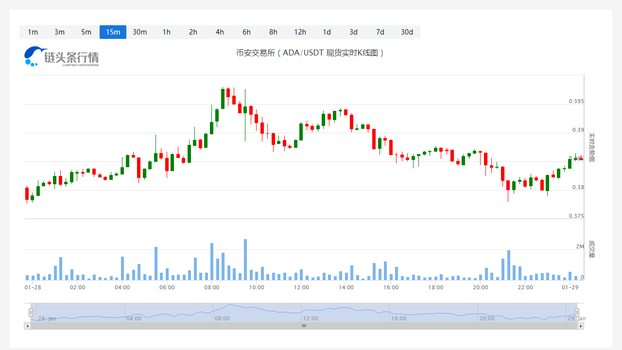Image resolution: width=622 pixels, height=350 pixels.
Task: Switch to the 30d interval
Action: pyautogui.click(x=407, y=32)
